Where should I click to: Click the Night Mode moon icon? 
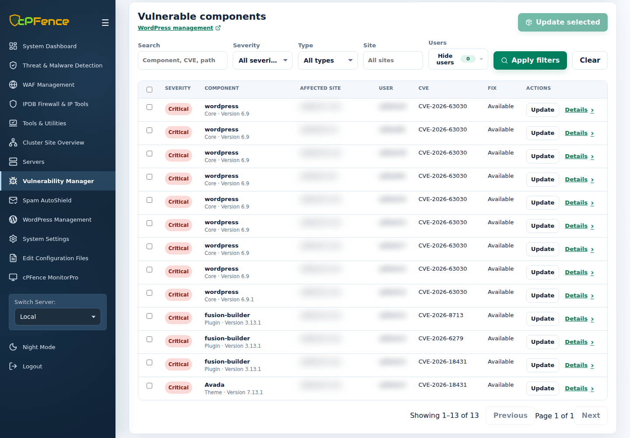(13, 347)
